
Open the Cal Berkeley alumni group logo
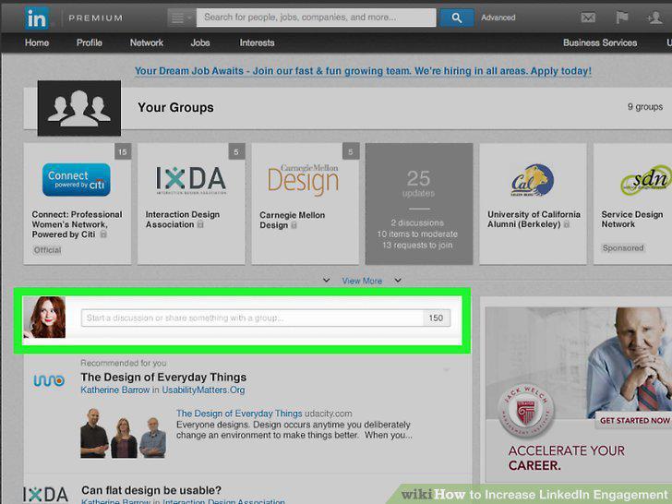tap(532, 180)
